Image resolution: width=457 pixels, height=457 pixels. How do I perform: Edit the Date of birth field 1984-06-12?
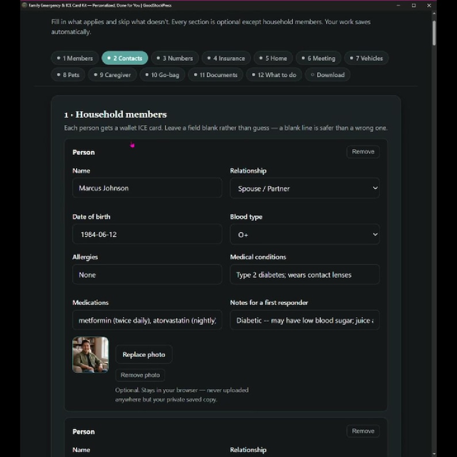click(147, 234)
